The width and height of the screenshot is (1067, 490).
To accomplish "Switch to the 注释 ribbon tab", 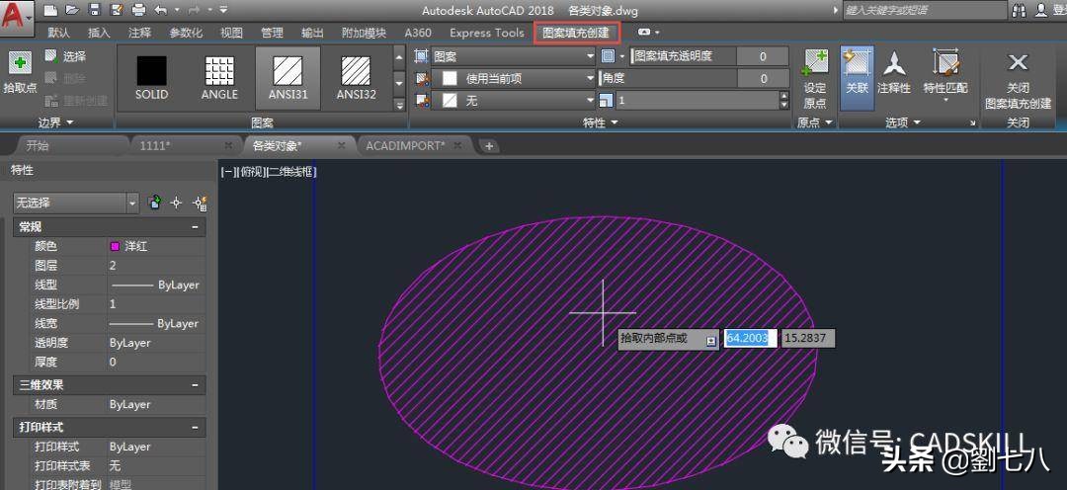I will (139, 33).
